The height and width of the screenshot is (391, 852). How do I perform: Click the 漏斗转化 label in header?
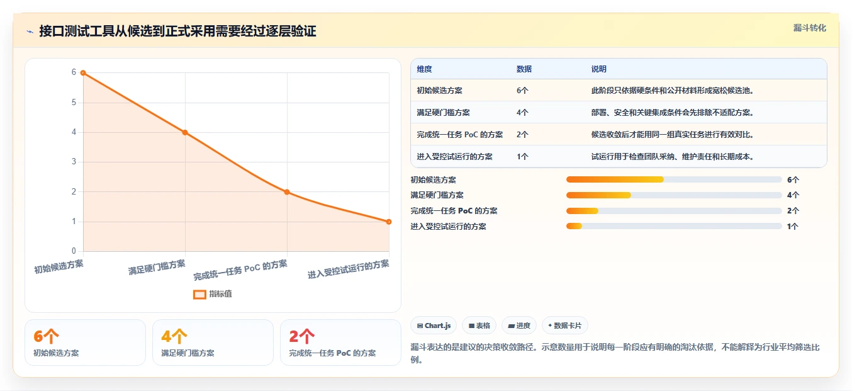click(x=809, y=28)
